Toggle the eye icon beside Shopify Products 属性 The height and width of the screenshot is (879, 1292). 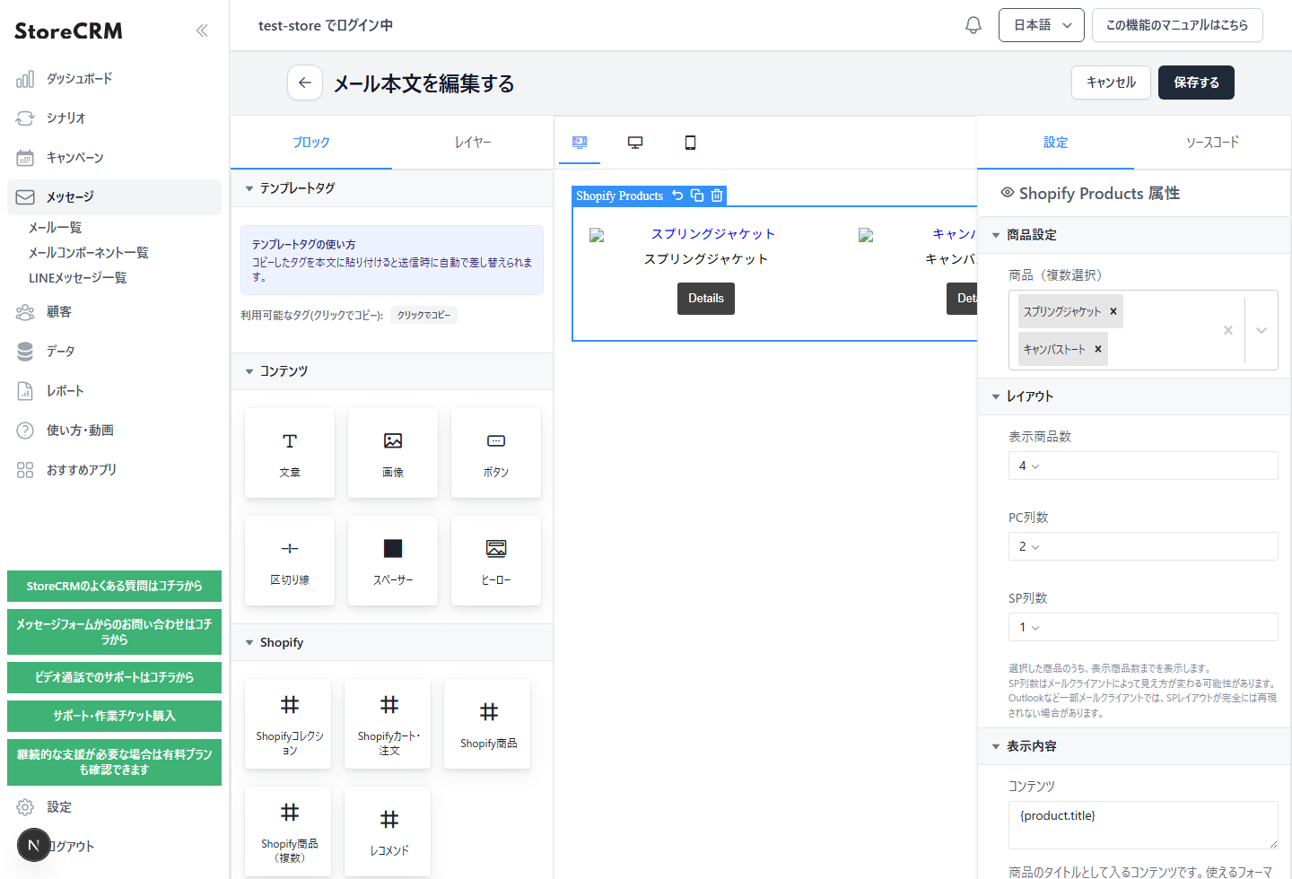(x=1008, y=193)
